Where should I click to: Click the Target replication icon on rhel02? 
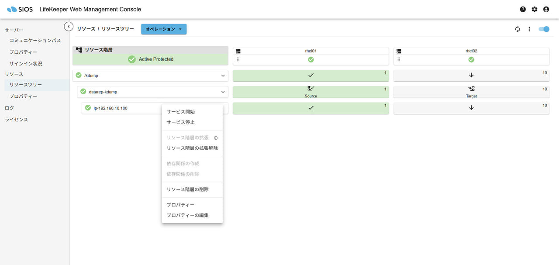pos(471,89)
